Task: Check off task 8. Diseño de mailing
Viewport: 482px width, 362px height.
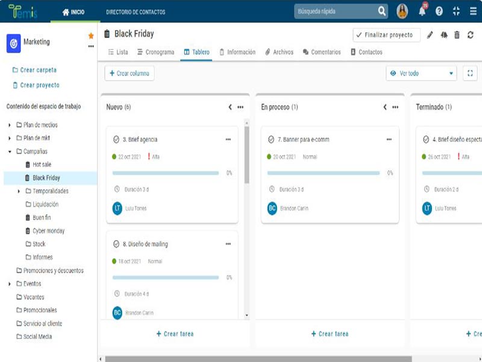Action: 116,244
